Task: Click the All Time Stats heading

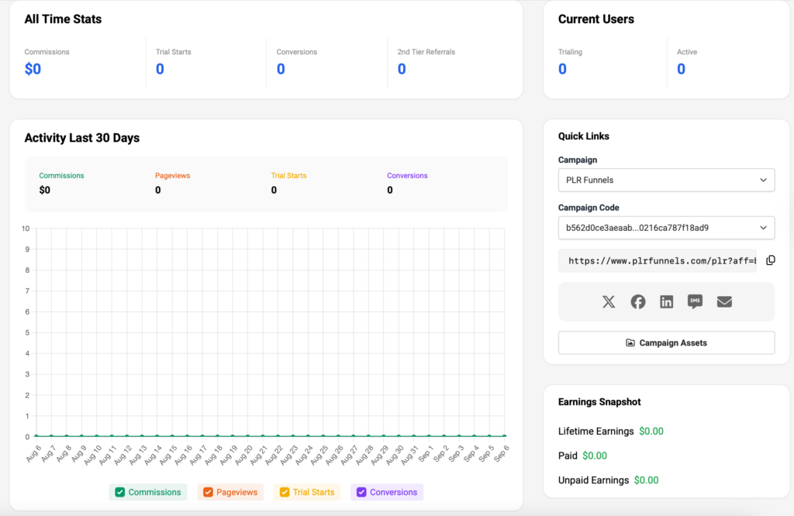Action: pos(63,19)
